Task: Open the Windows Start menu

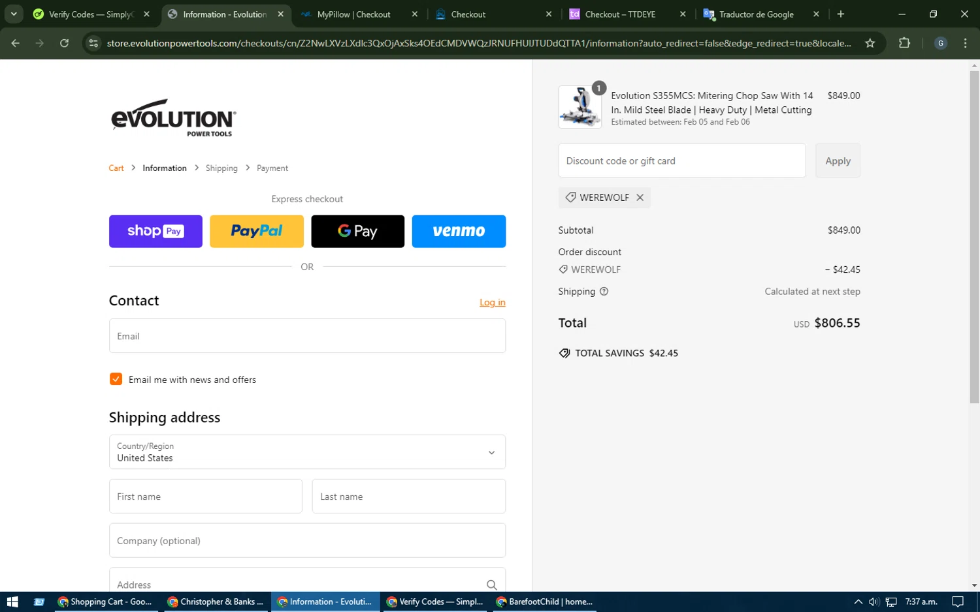Action: click(x=12, y=602)
